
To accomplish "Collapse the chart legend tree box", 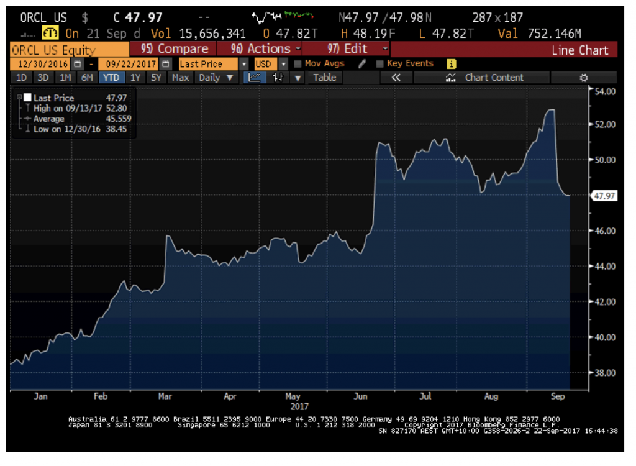I will coord(19,98).
